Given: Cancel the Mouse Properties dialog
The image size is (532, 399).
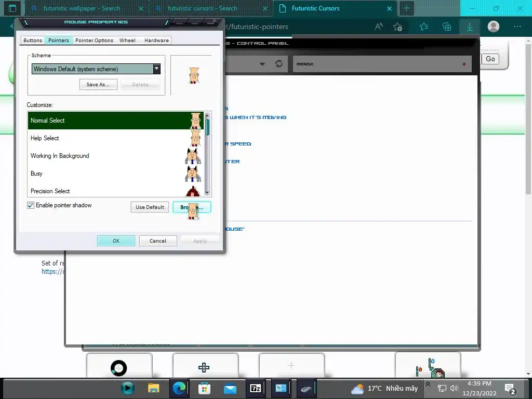Looking at the screenshot, I should click(x=158, y=241).
